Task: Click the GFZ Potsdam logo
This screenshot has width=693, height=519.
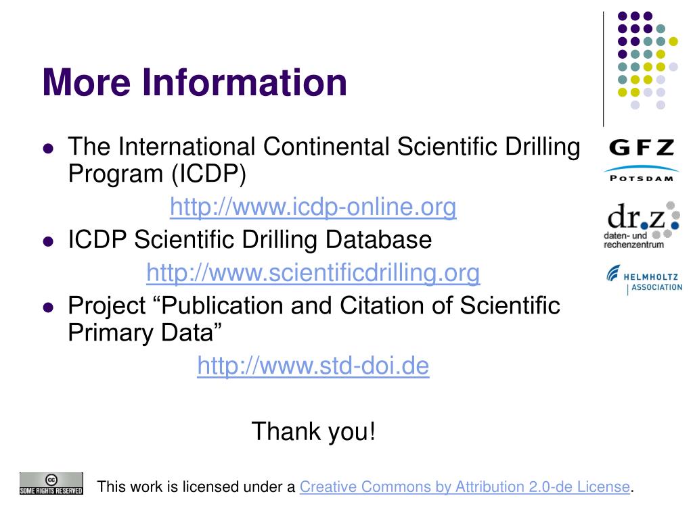Action: (642, 159)
